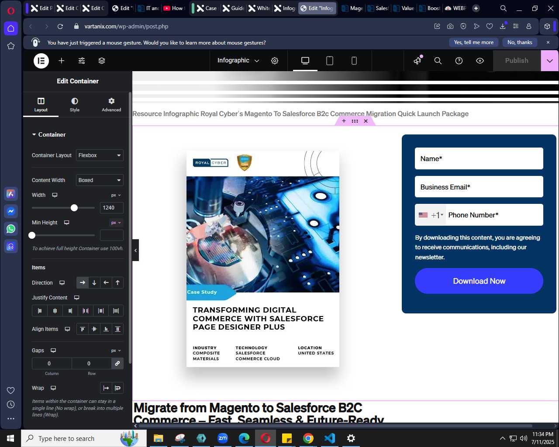Open the WEBP browser tab
Image resolution: width=559 pixels, height=447 pixels.
pyautogui.click(x=455, y=8)
